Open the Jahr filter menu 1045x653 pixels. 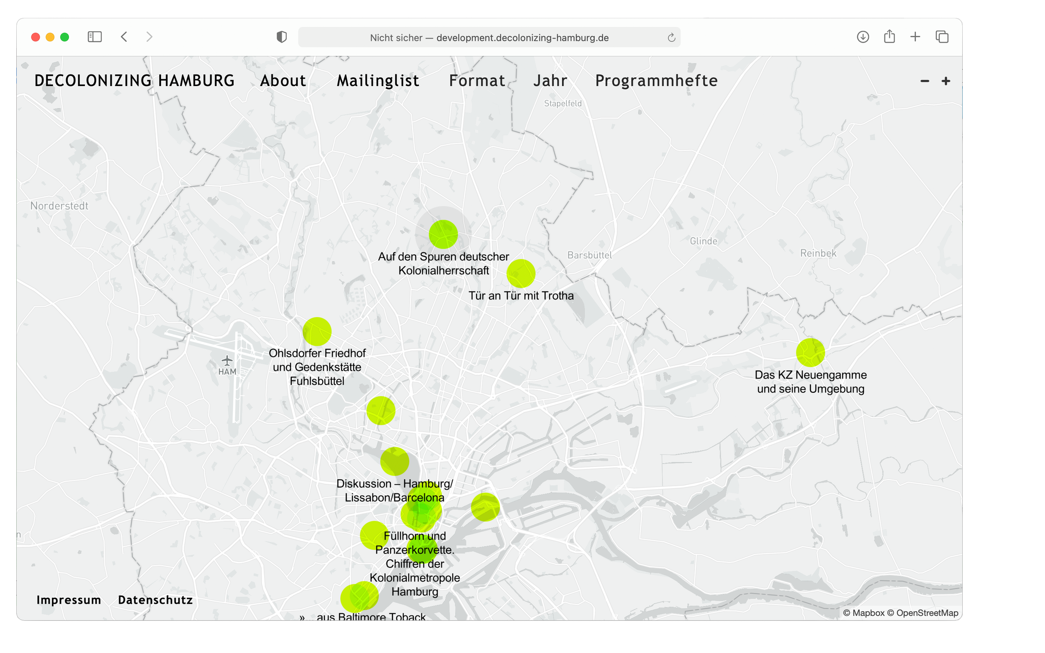click(550, 81)
